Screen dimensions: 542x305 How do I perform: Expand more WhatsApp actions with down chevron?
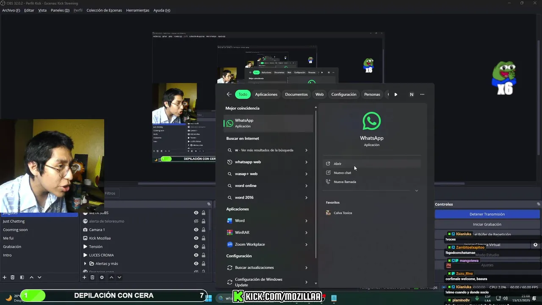[x=417, y=191]
